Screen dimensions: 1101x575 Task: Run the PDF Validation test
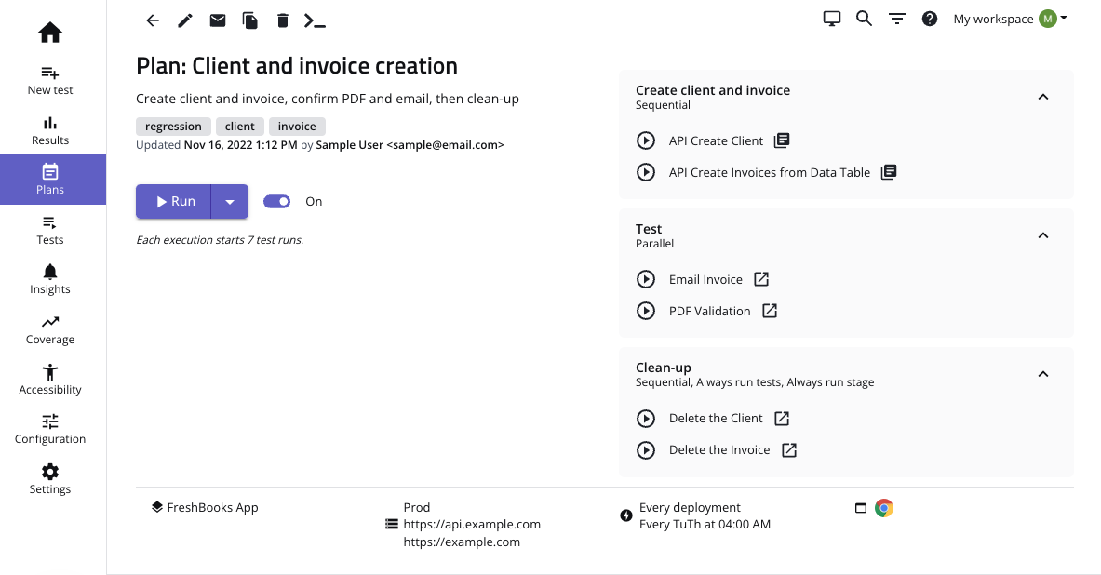[645, 311]
